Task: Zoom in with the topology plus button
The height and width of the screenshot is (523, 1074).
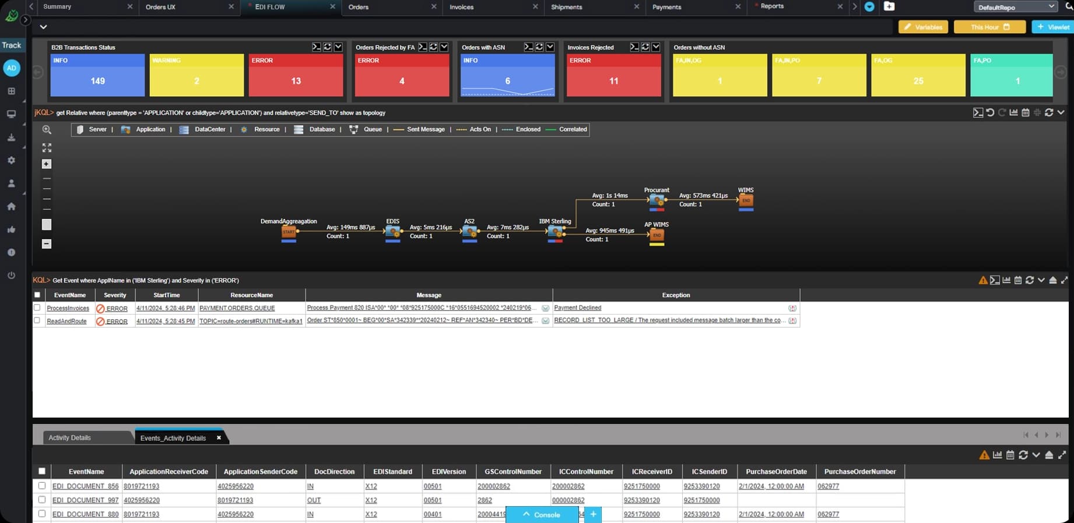Action: (x=47, y=164)
